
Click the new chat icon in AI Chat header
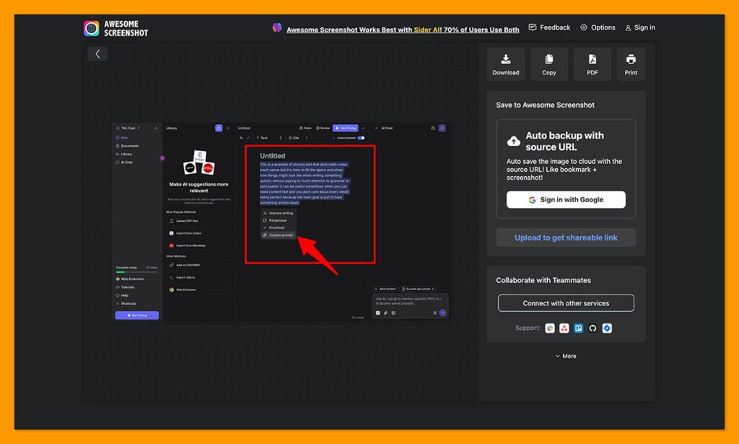442,129
